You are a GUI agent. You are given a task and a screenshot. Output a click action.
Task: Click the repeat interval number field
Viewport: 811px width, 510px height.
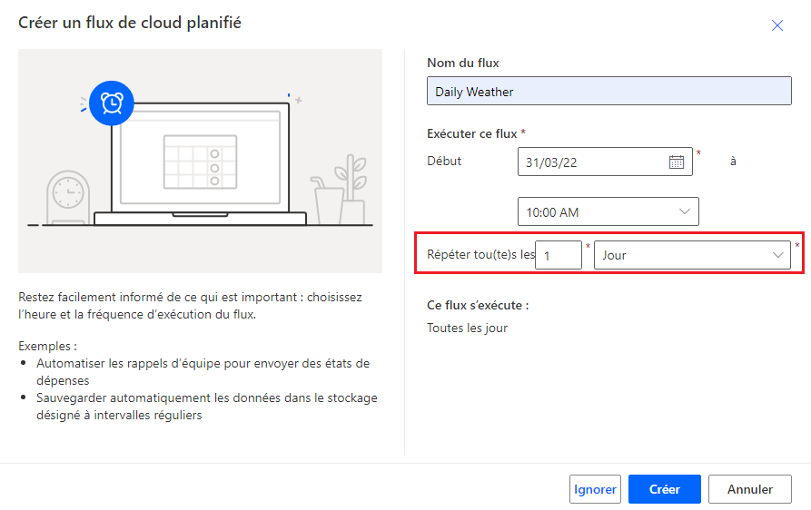[559, 255]
